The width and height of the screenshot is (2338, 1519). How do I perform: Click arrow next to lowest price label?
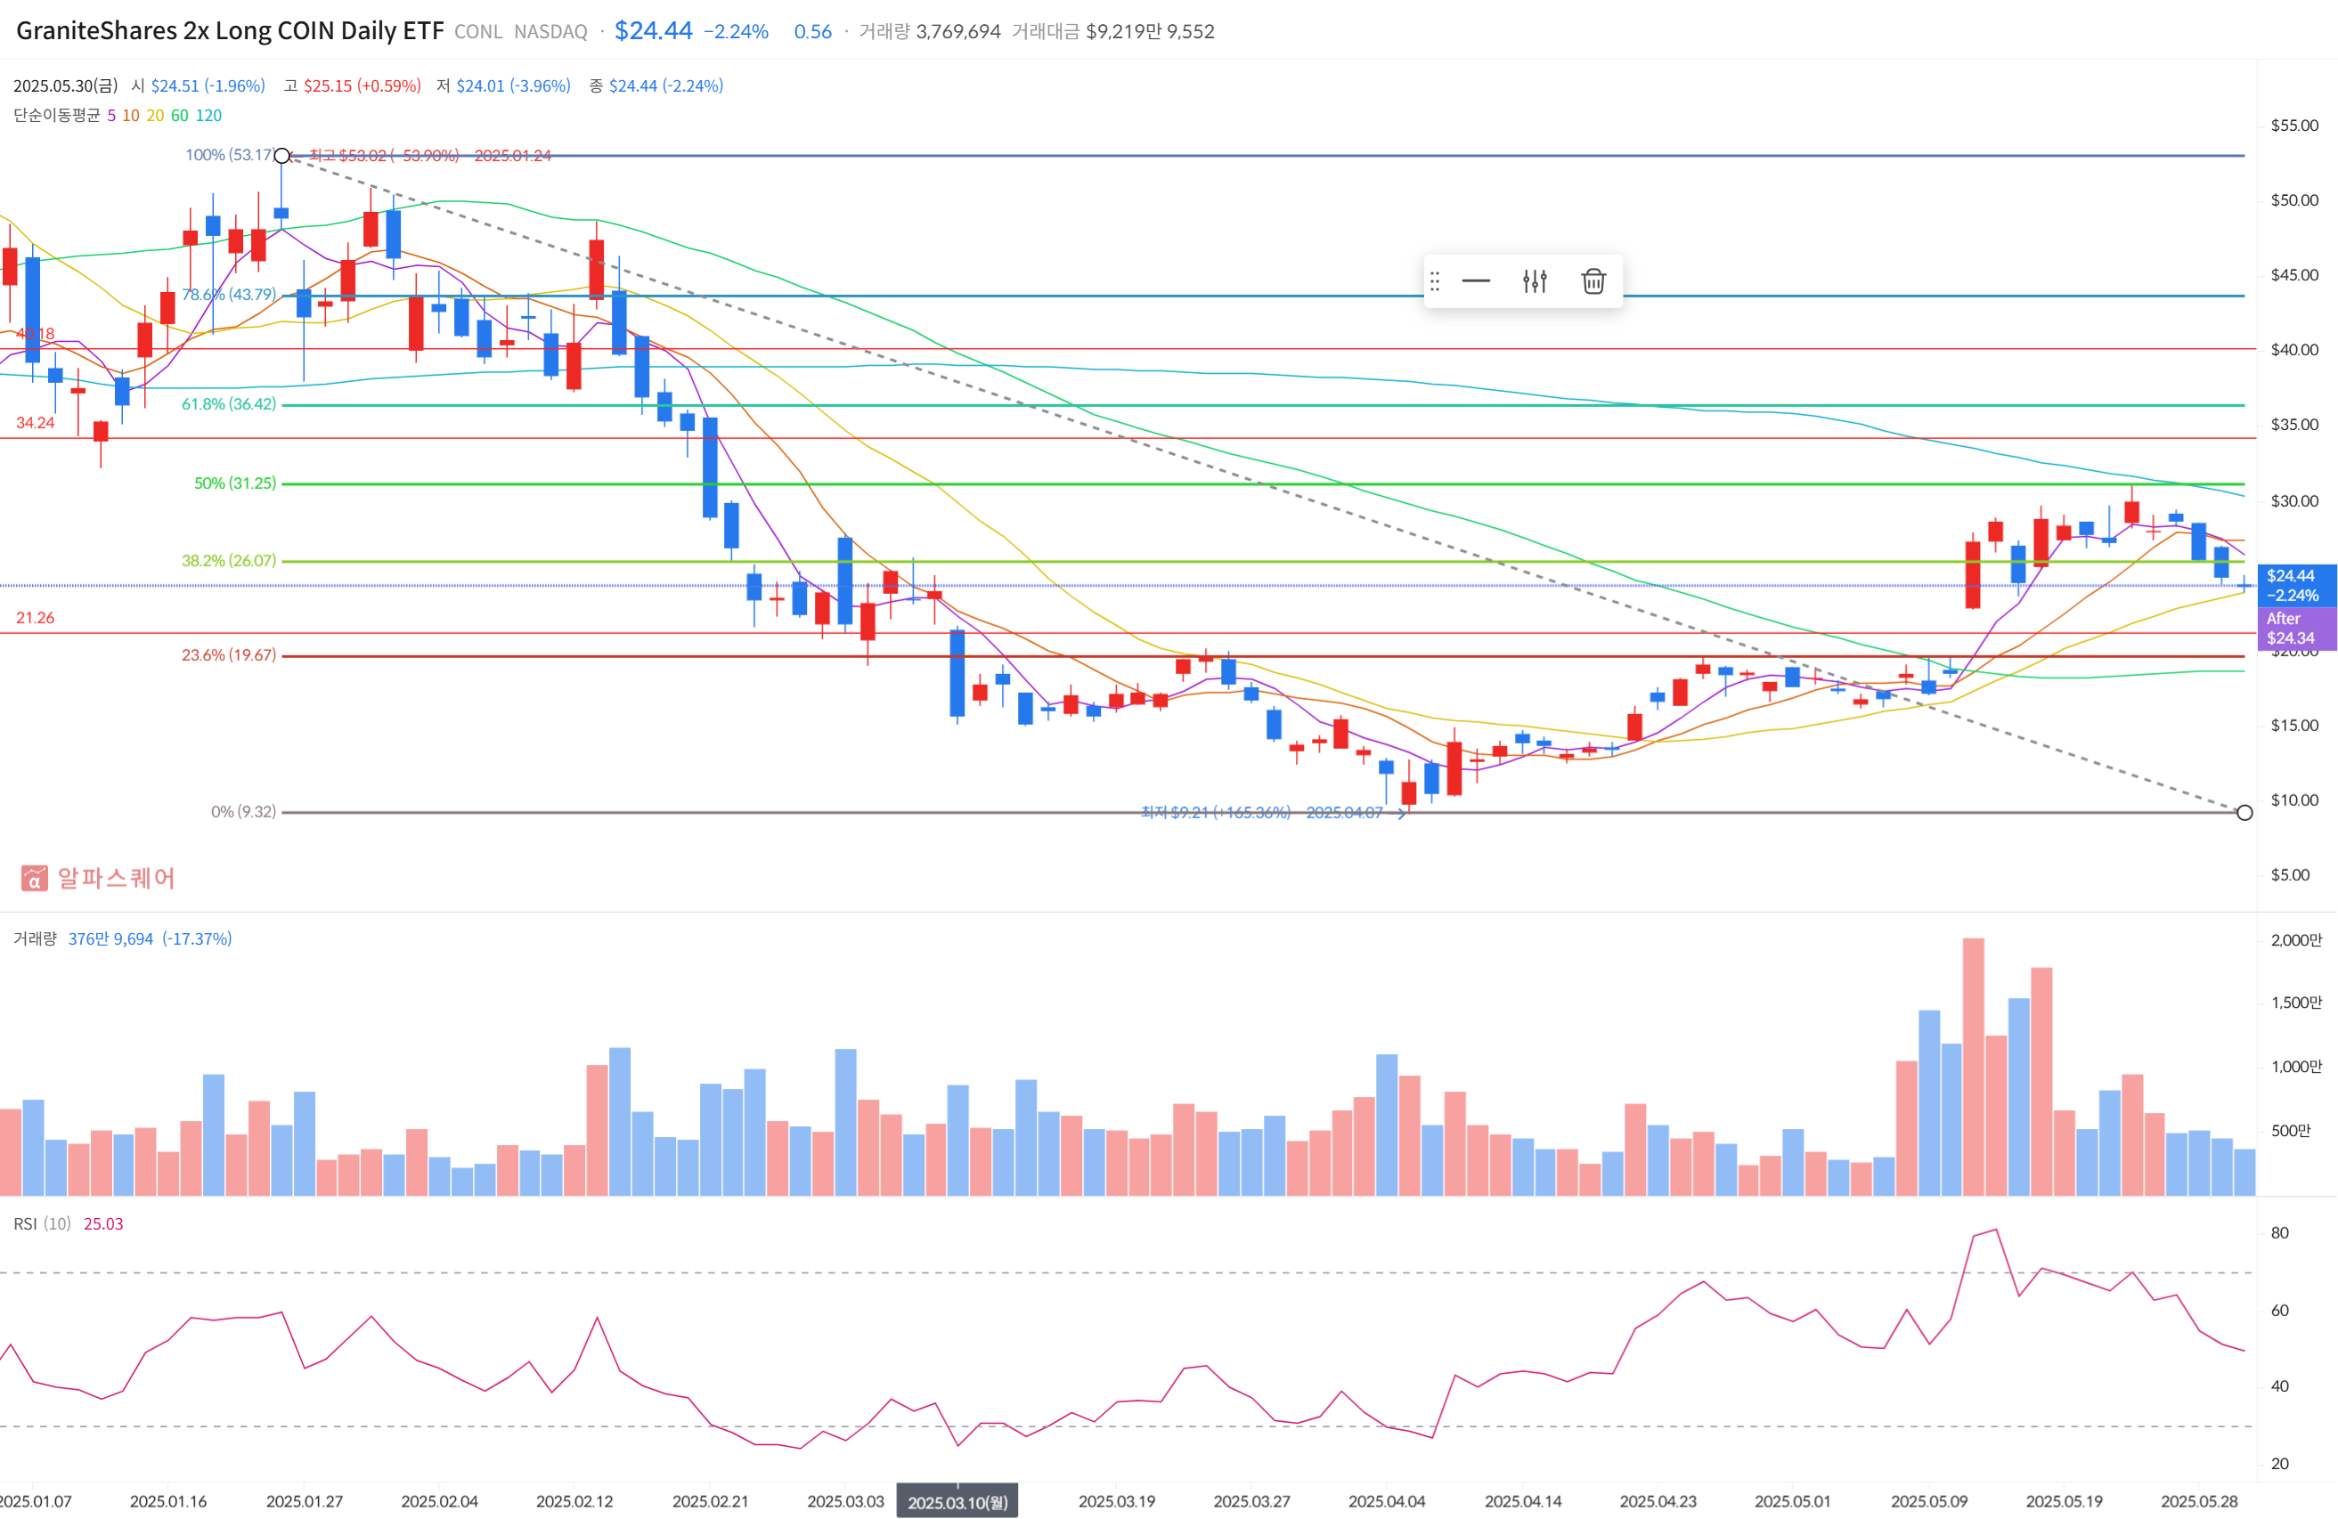pos(1402,813)
